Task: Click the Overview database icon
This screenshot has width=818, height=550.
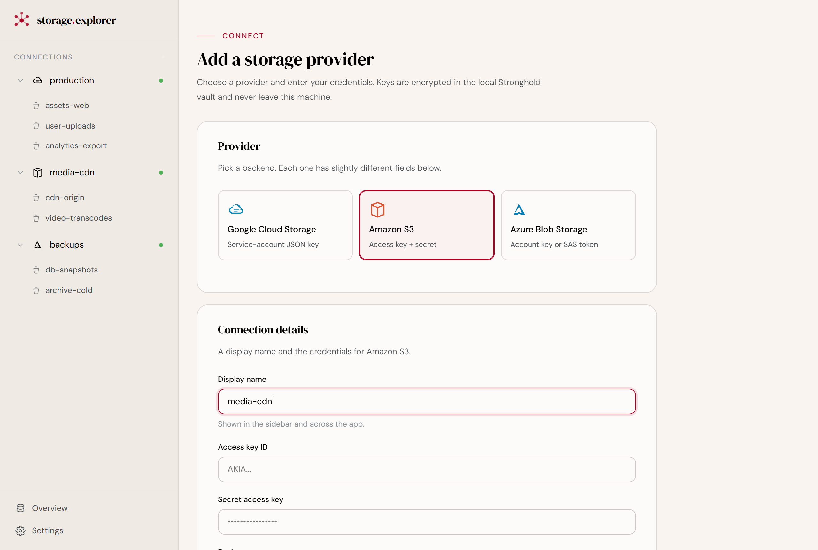Action: pyautogui.click(x=20, y=508)
